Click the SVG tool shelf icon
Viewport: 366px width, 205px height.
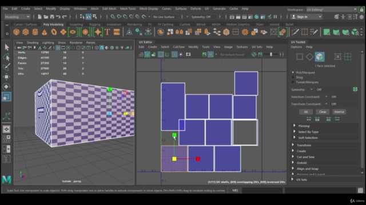click(x=117, y=32)
